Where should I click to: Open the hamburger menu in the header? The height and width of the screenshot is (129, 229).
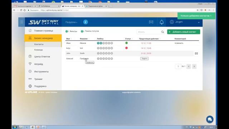coord(21,22)
